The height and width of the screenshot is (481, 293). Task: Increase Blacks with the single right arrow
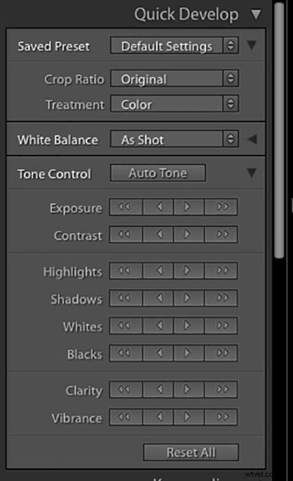click(x=188, y=353)
